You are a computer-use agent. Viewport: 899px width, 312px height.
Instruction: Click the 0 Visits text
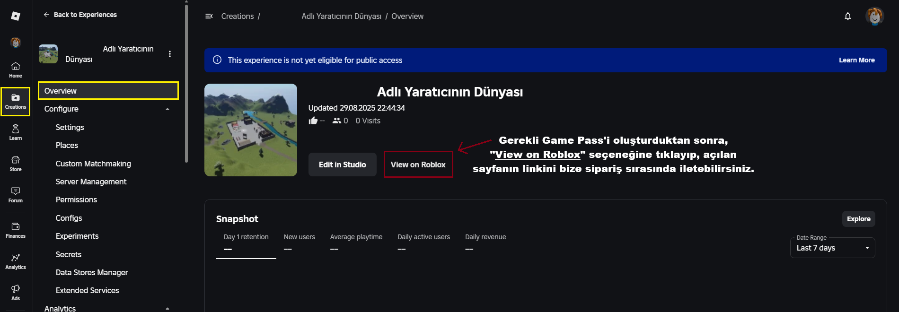click(368, 121)
